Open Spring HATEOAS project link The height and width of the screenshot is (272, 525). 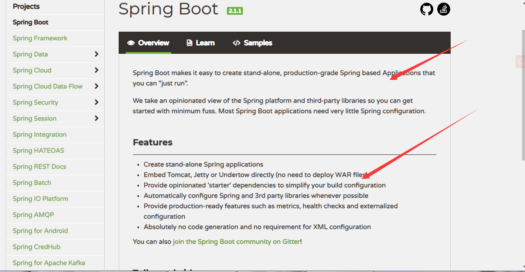[38, 151]
